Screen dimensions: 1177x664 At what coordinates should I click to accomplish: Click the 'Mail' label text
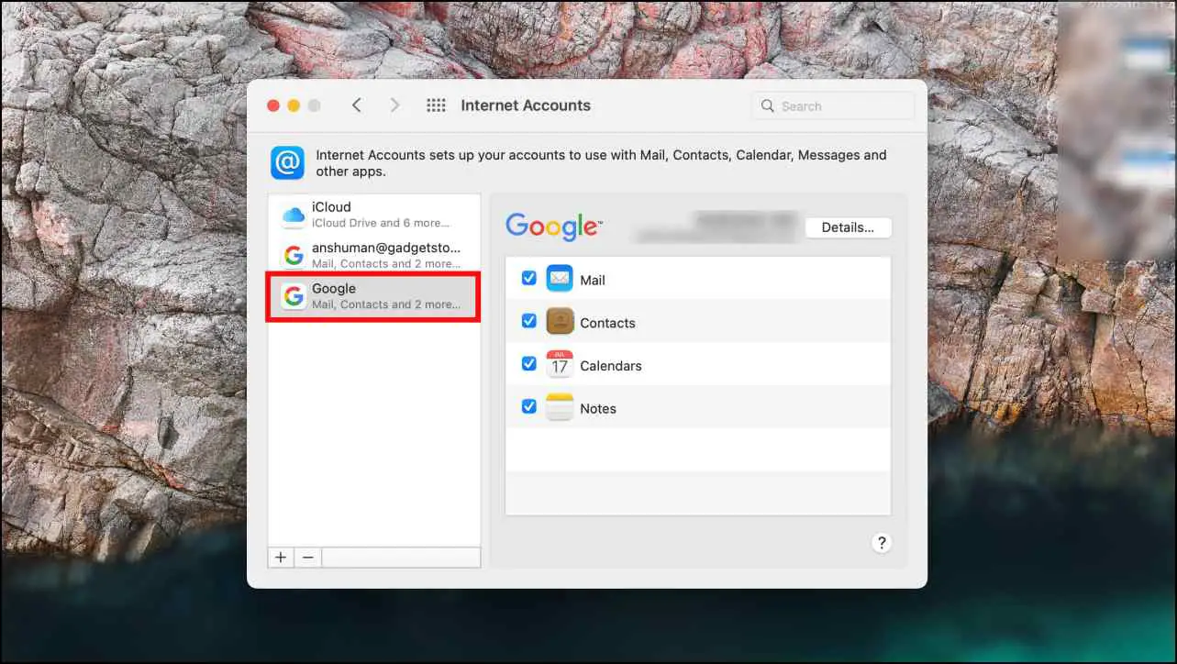pyautogui.click(x=593, y=280)
